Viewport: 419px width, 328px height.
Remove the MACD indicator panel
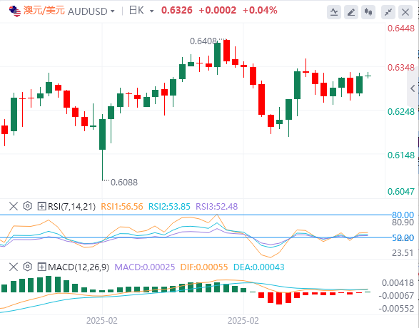(x=14, y=267)
